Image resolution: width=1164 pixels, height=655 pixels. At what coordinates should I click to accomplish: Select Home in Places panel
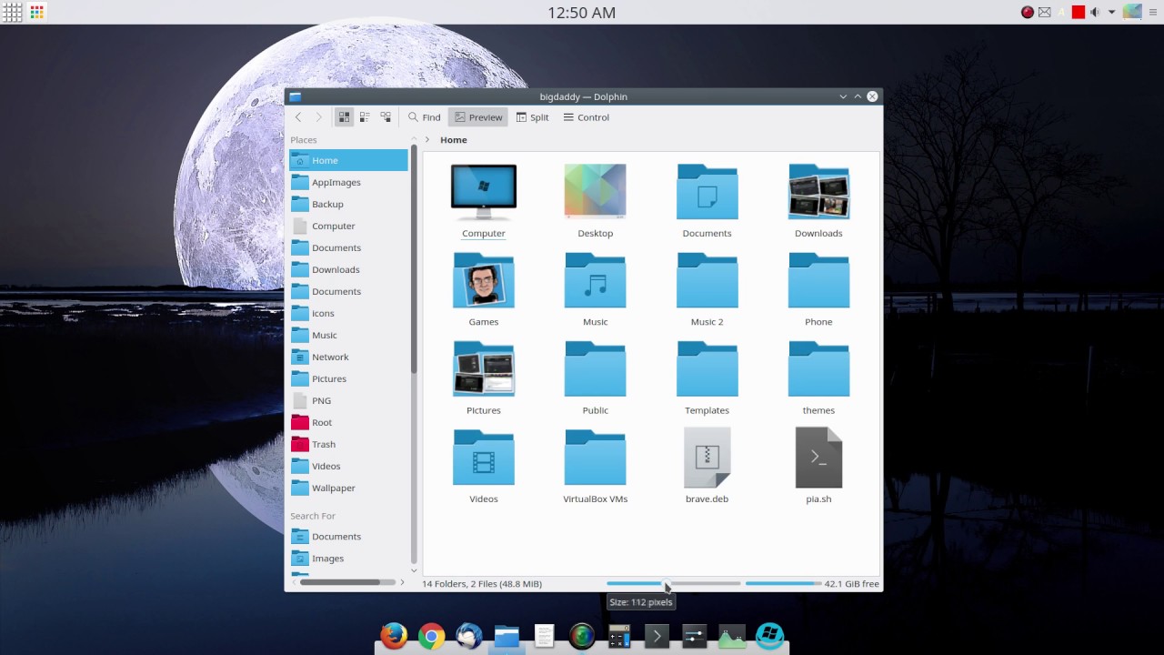click(x=348, y=160)
